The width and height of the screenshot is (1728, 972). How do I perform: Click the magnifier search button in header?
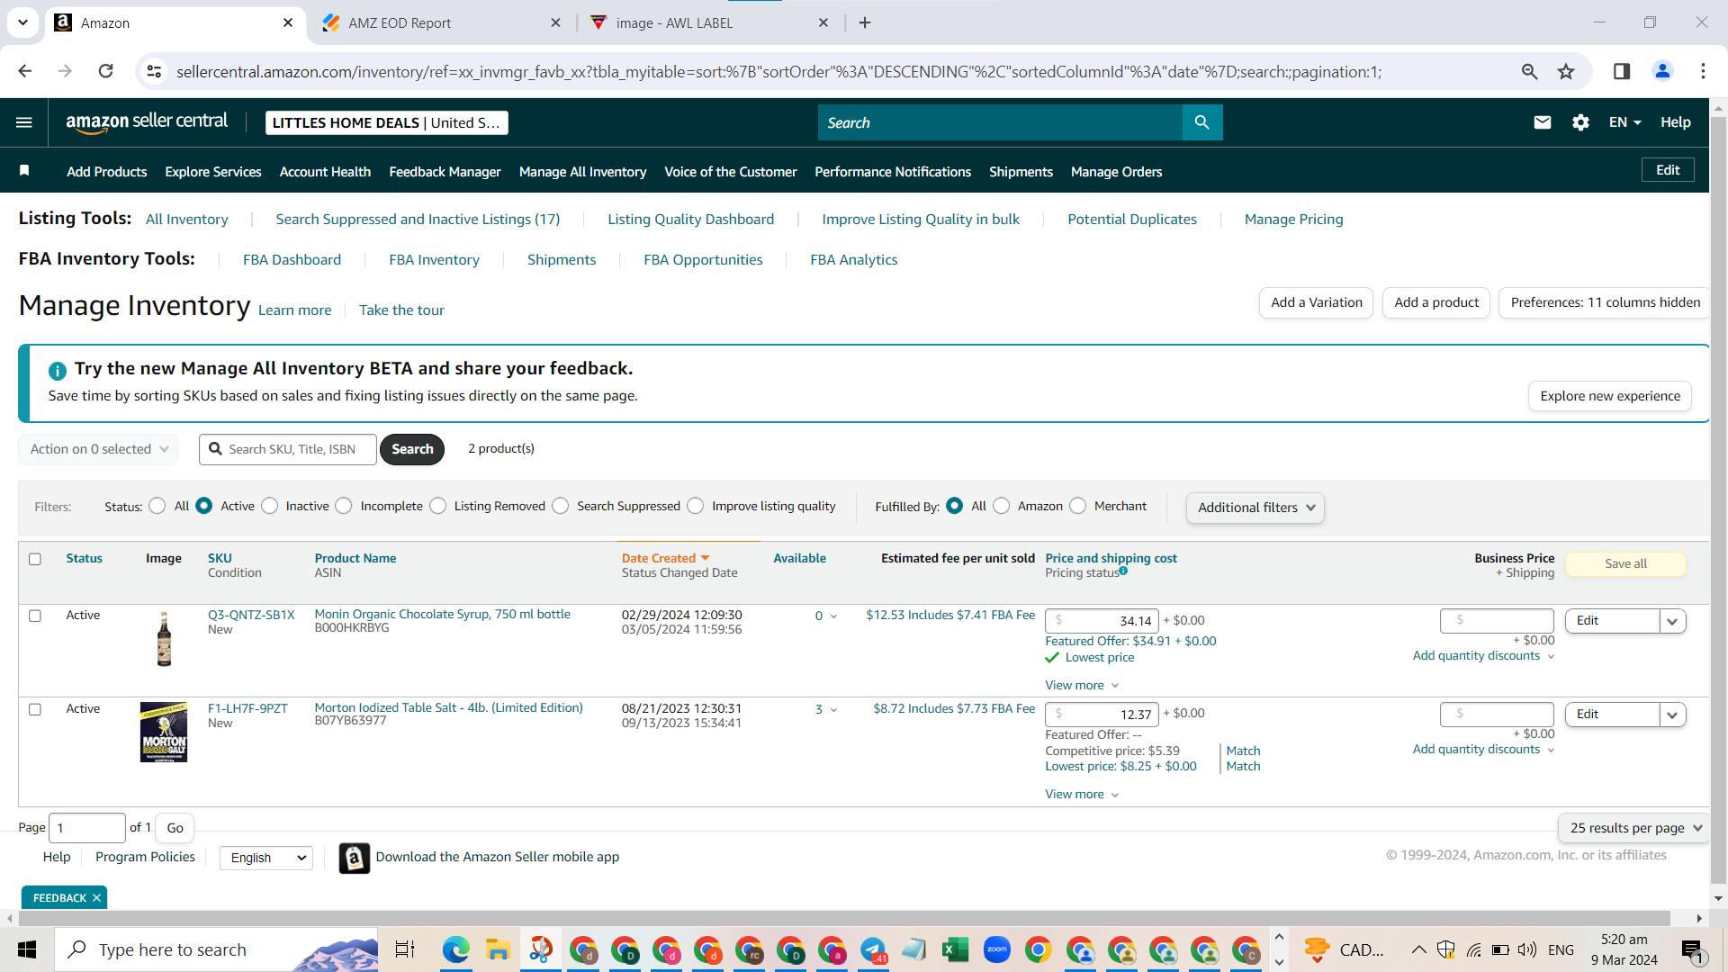pyautogui.click(x=1202, y=122)
